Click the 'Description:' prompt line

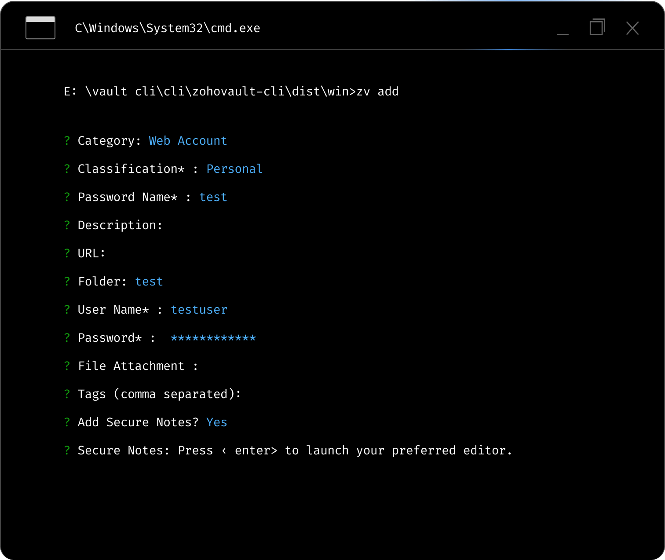(113, 225)
